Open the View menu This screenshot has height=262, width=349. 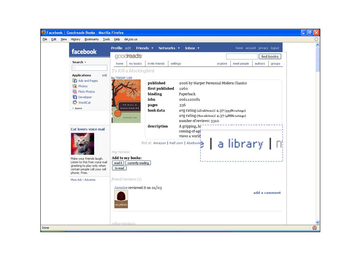(x=64, y=39)
